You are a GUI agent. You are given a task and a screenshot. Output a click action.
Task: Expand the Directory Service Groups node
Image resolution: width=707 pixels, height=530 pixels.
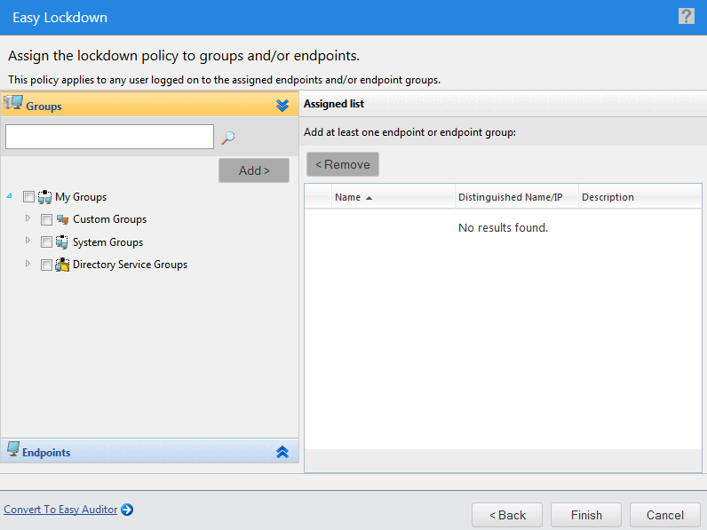[28, 263]
